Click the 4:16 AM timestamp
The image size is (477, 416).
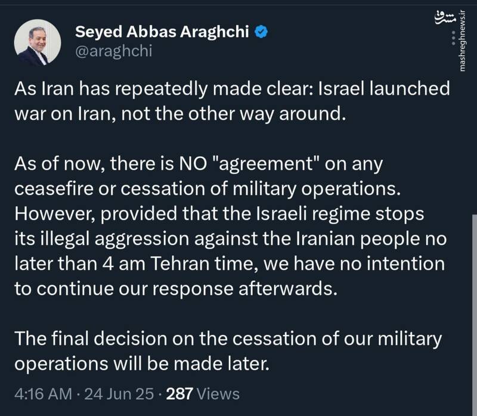click(42, 394)
